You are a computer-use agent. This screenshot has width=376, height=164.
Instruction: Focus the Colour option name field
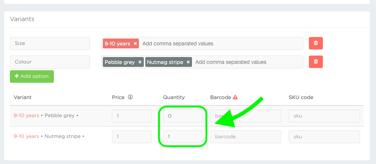tap(50, 62)
